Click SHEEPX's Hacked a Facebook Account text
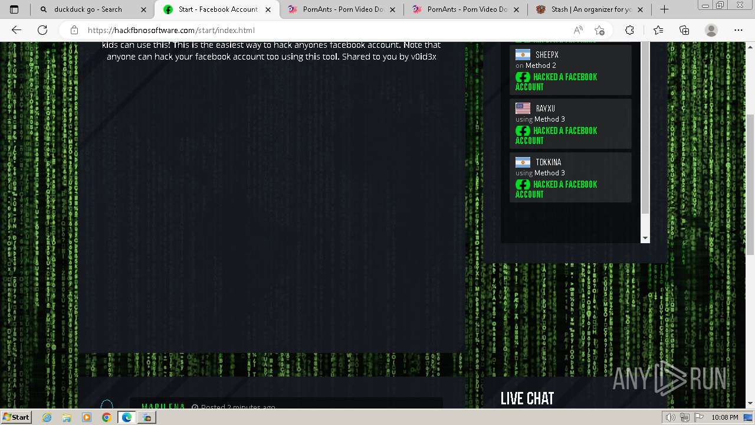This screenshot has width=755, height=425. [x=557, y=82]
